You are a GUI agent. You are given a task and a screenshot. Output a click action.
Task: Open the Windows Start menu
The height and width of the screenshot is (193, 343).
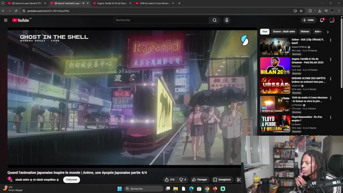pos(120,189)
